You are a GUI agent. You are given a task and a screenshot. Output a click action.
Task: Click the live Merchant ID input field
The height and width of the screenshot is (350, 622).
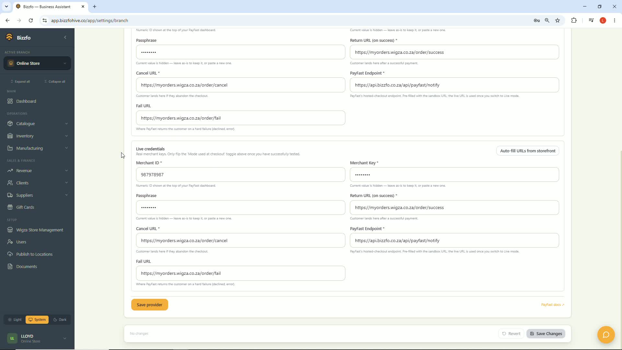click(241, 175)
